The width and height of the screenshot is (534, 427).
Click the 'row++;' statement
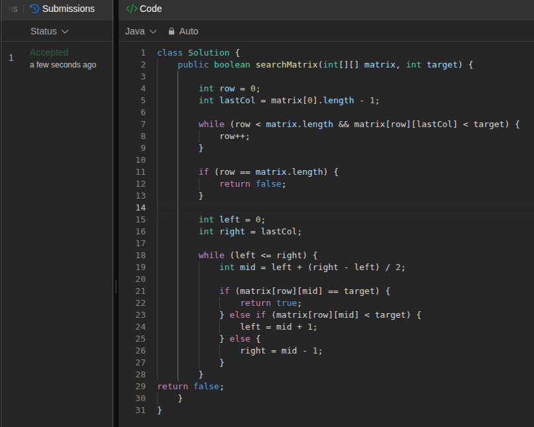[235, 136]
